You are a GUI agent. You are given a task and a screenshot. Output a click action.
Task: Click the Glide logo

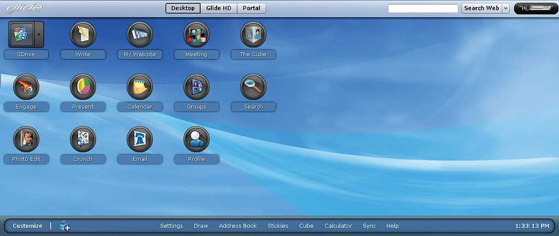click(x=24, y=8)
